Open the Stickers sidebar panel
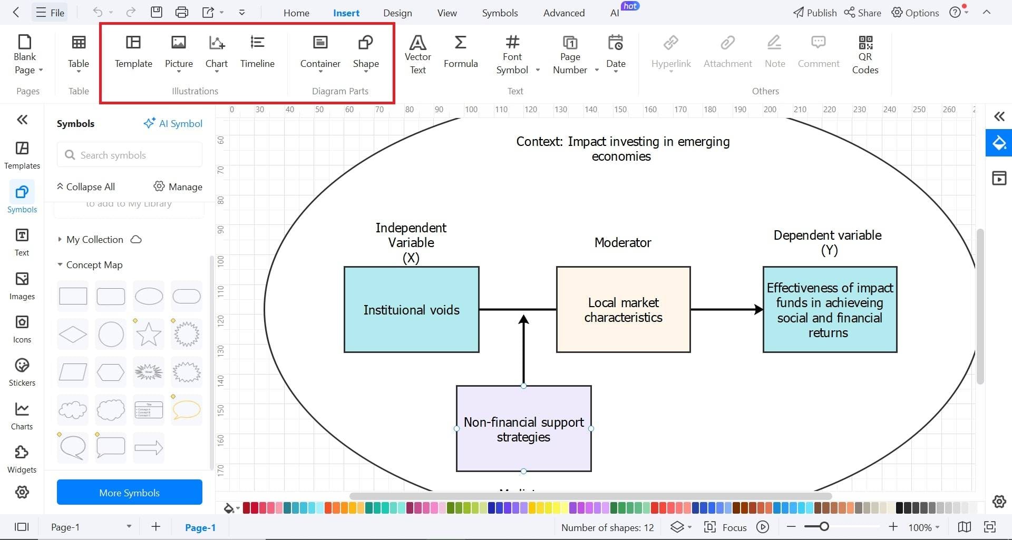Viewport: 1012px width, 540px height. point(22,372)
